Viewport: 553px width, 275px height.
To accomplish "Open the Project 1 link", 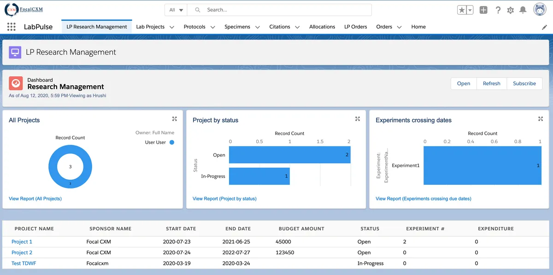I will 22,242.
